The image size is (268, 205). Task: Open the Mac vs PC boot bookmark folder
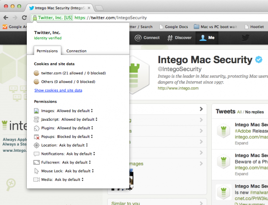218,27
